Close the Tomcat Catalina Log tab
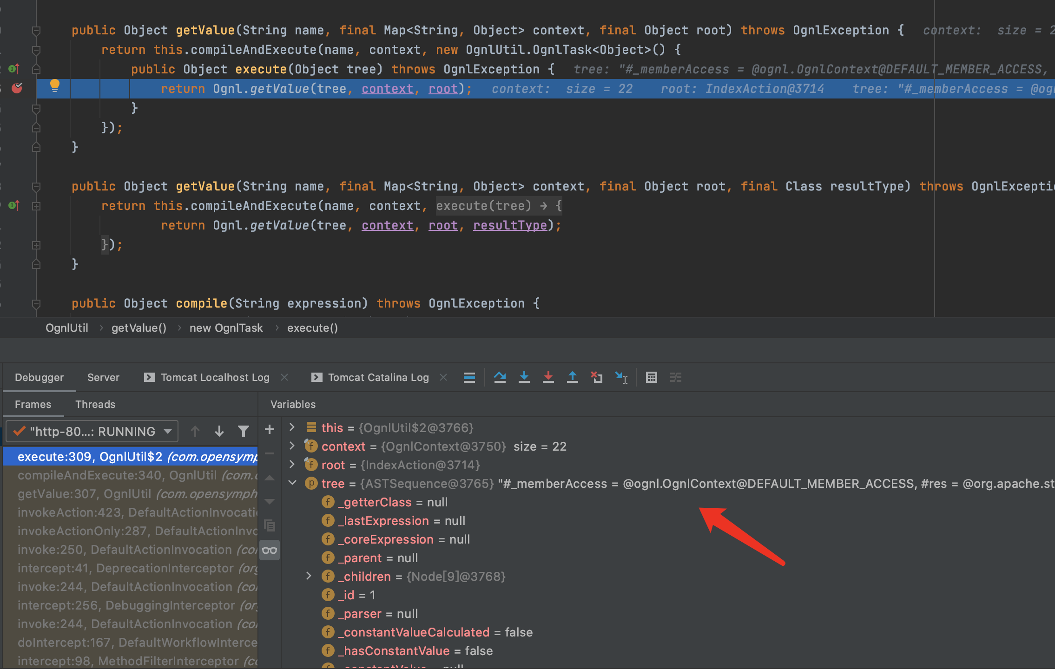Image resolution: width=1055 pixels, height=669 pixels. click(x=443, y=377)
